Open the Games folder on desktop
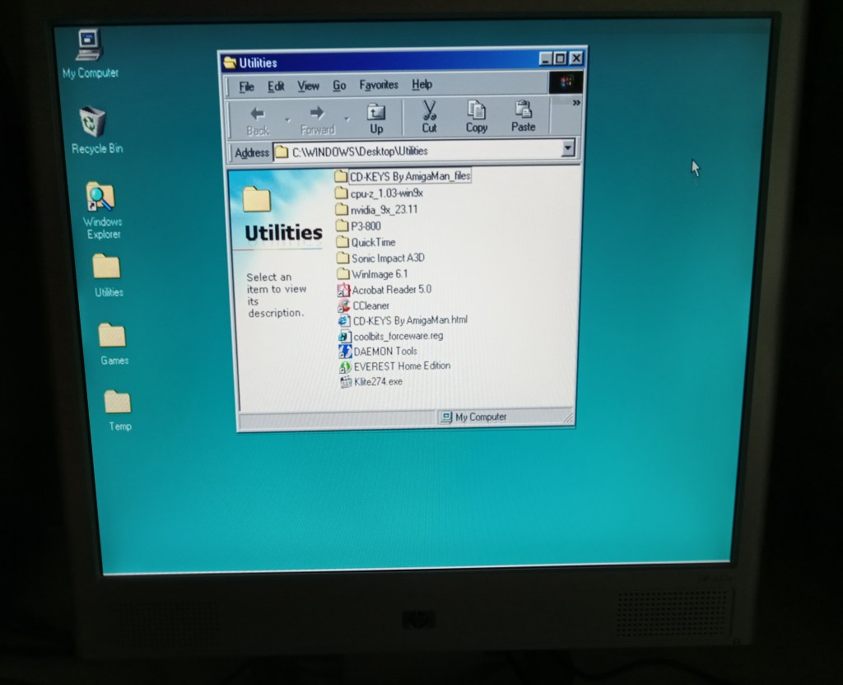The height and width of the screenshot is (685, 843). (113, 336)
